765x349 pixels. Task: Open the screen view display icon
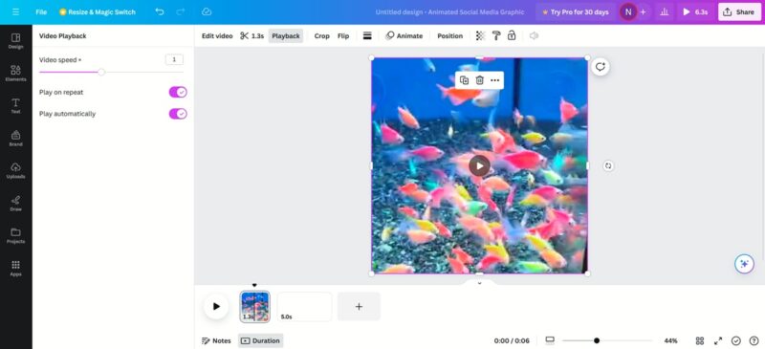pos(550,340)
